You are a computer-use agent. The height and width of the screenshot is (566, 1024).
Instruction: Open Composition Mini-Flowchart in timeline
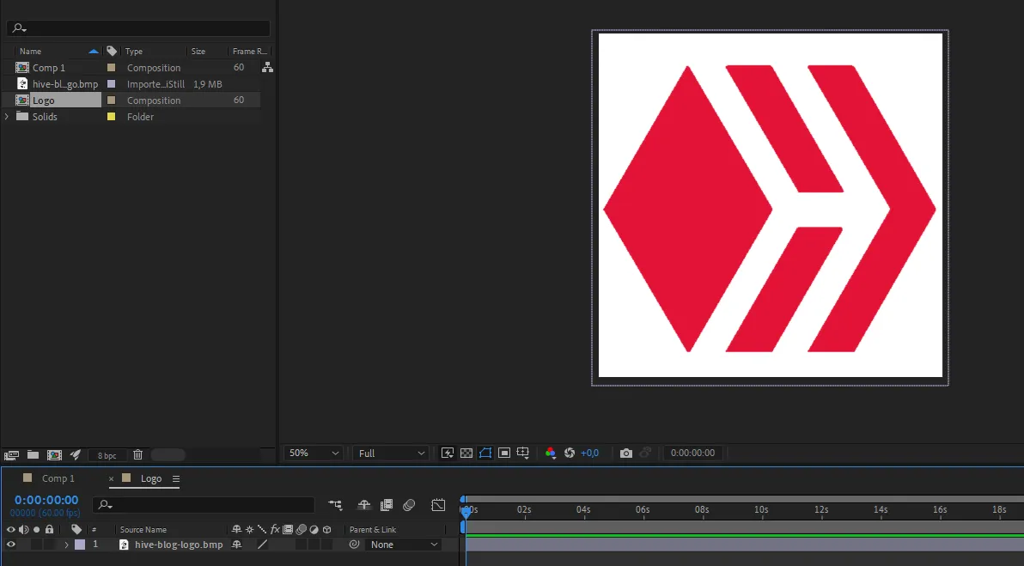click(x=335, y=505)
